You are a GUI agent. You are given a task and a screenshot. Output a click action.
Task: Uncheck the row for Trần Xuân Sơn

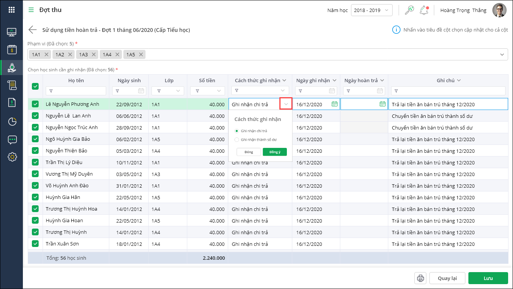point(35,244)
